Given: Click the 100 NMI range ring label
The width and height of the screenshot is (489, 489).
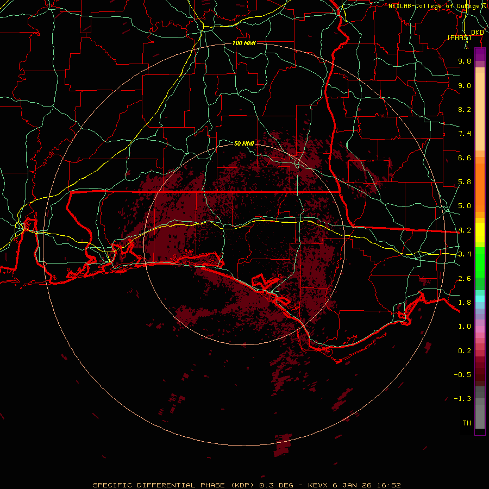Looking at the screenshot, I should (244, 43).
